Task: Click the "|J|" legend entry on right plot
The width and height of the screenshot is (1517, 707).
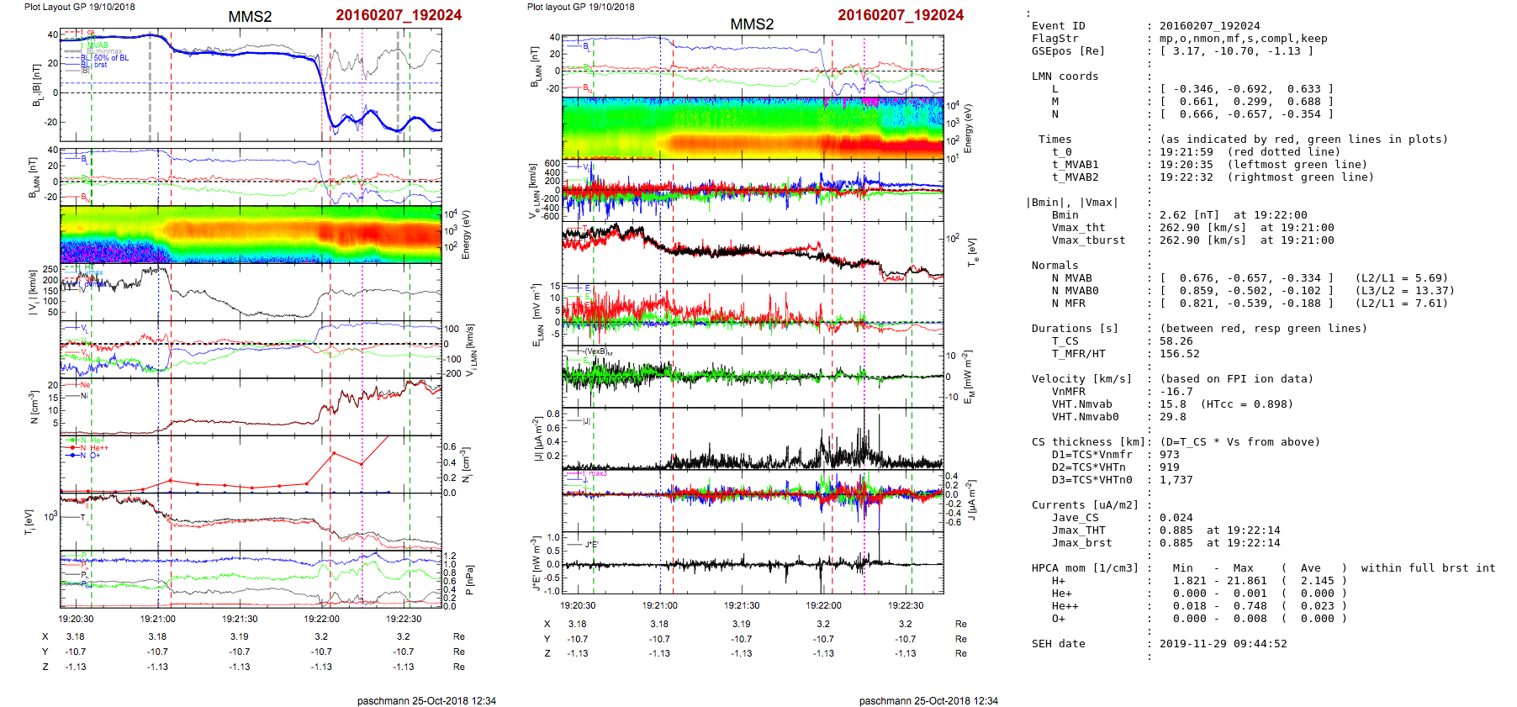Action: click(x=586, y=420)
